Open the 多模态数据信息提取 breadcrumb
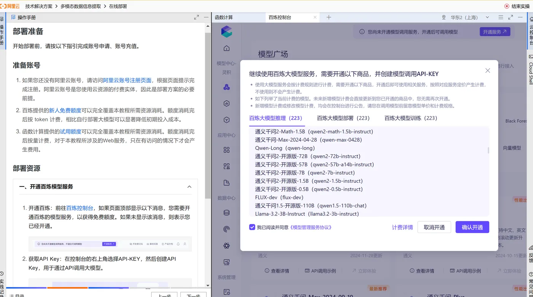The image size is (533, 297). click(81, 6)
